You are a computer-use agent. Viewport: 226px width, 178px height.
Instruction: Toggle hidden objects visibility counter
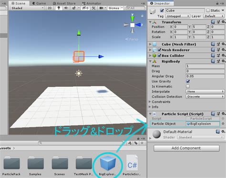[x=85, y=8]
